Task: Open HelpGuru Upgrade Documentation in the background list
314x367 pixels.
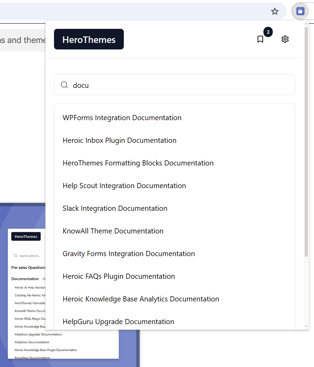Action: (x=38, y=334)
